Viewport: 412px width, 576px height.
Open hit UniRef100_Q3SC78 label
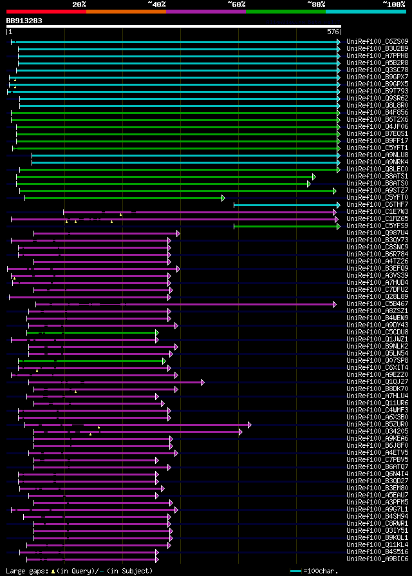click(x=377, y=70)
